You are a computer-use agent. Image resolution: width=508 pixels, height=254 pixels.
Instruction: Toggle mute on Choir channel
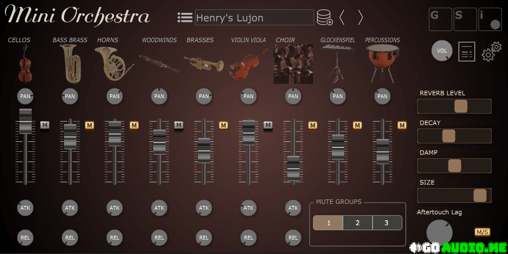pyautogui.click(x=313, y=125)
